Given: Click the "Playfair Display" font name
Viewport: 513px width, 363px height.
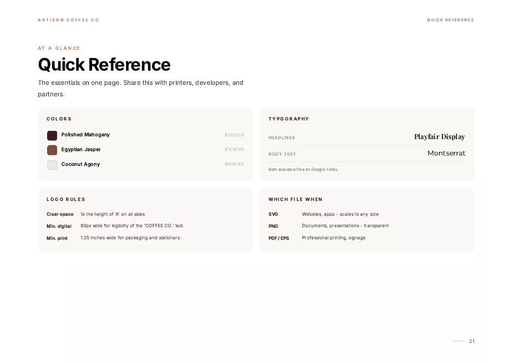Looking at the screenshot, I should [x=440, y=136].
